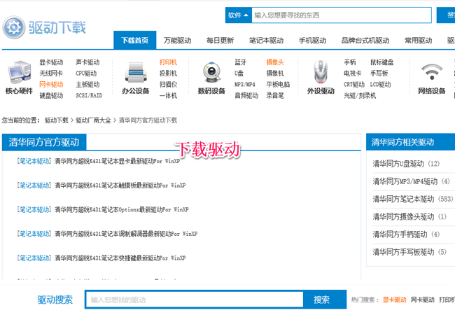Open the K431 笔记本触摸板最新驱动 entry
The height and width of the screenshot is (315, 455).
coord(120,185)
